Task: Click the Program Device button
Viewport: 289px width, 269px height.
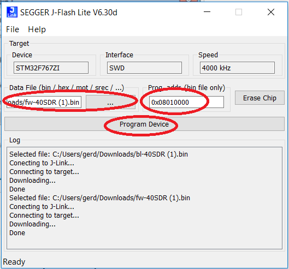Action: [144, 124]
